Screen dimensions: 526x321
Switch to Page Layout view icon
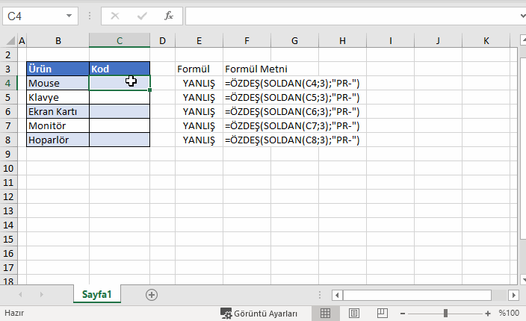[x=354, y=314]
